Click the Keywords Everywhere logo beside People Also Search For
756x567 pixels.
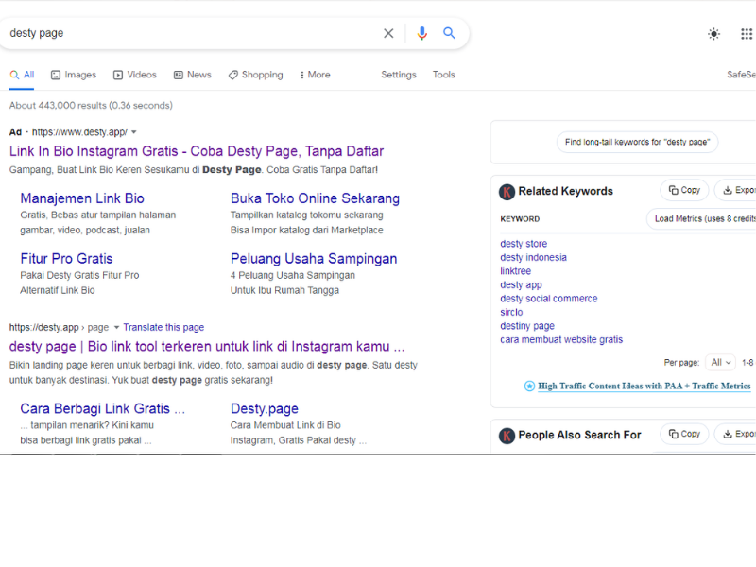(507, 436)
